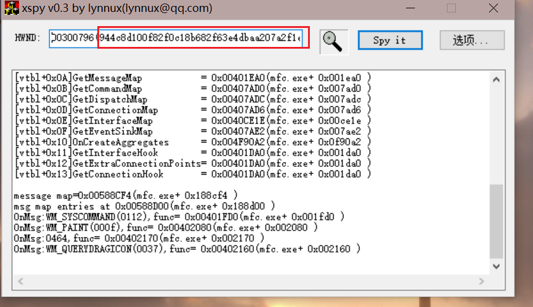Click the GetMessageMap vtbl line

pyautogui.click(x=192, y=78)
